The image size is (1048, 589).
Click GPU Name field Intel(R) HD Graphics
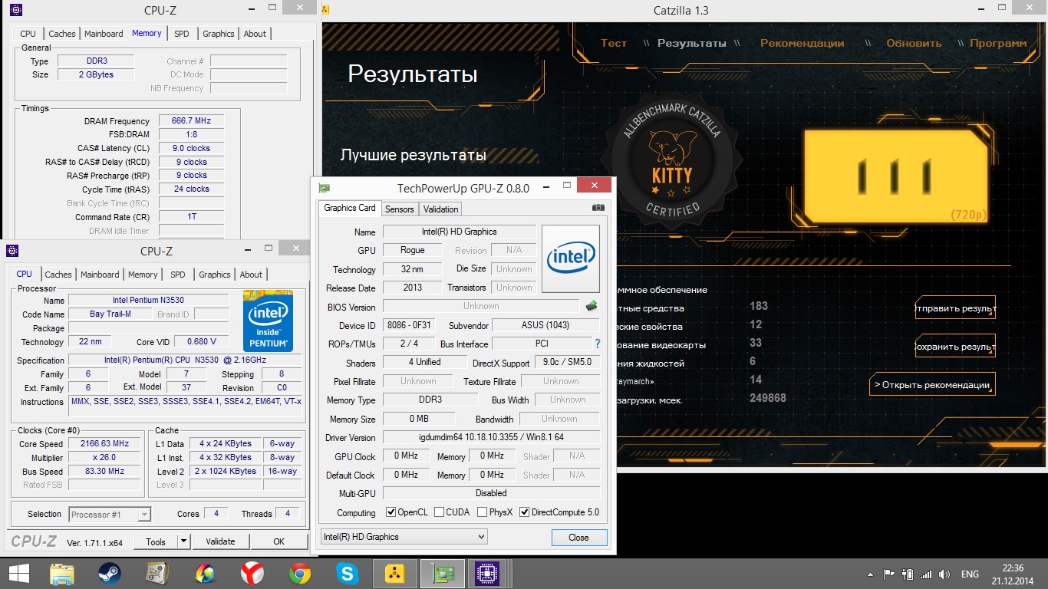[459, 232]
